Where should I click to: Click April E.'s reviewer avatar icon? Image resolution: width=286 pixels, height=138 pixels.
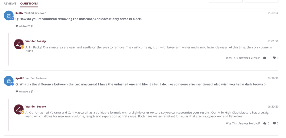9,81
